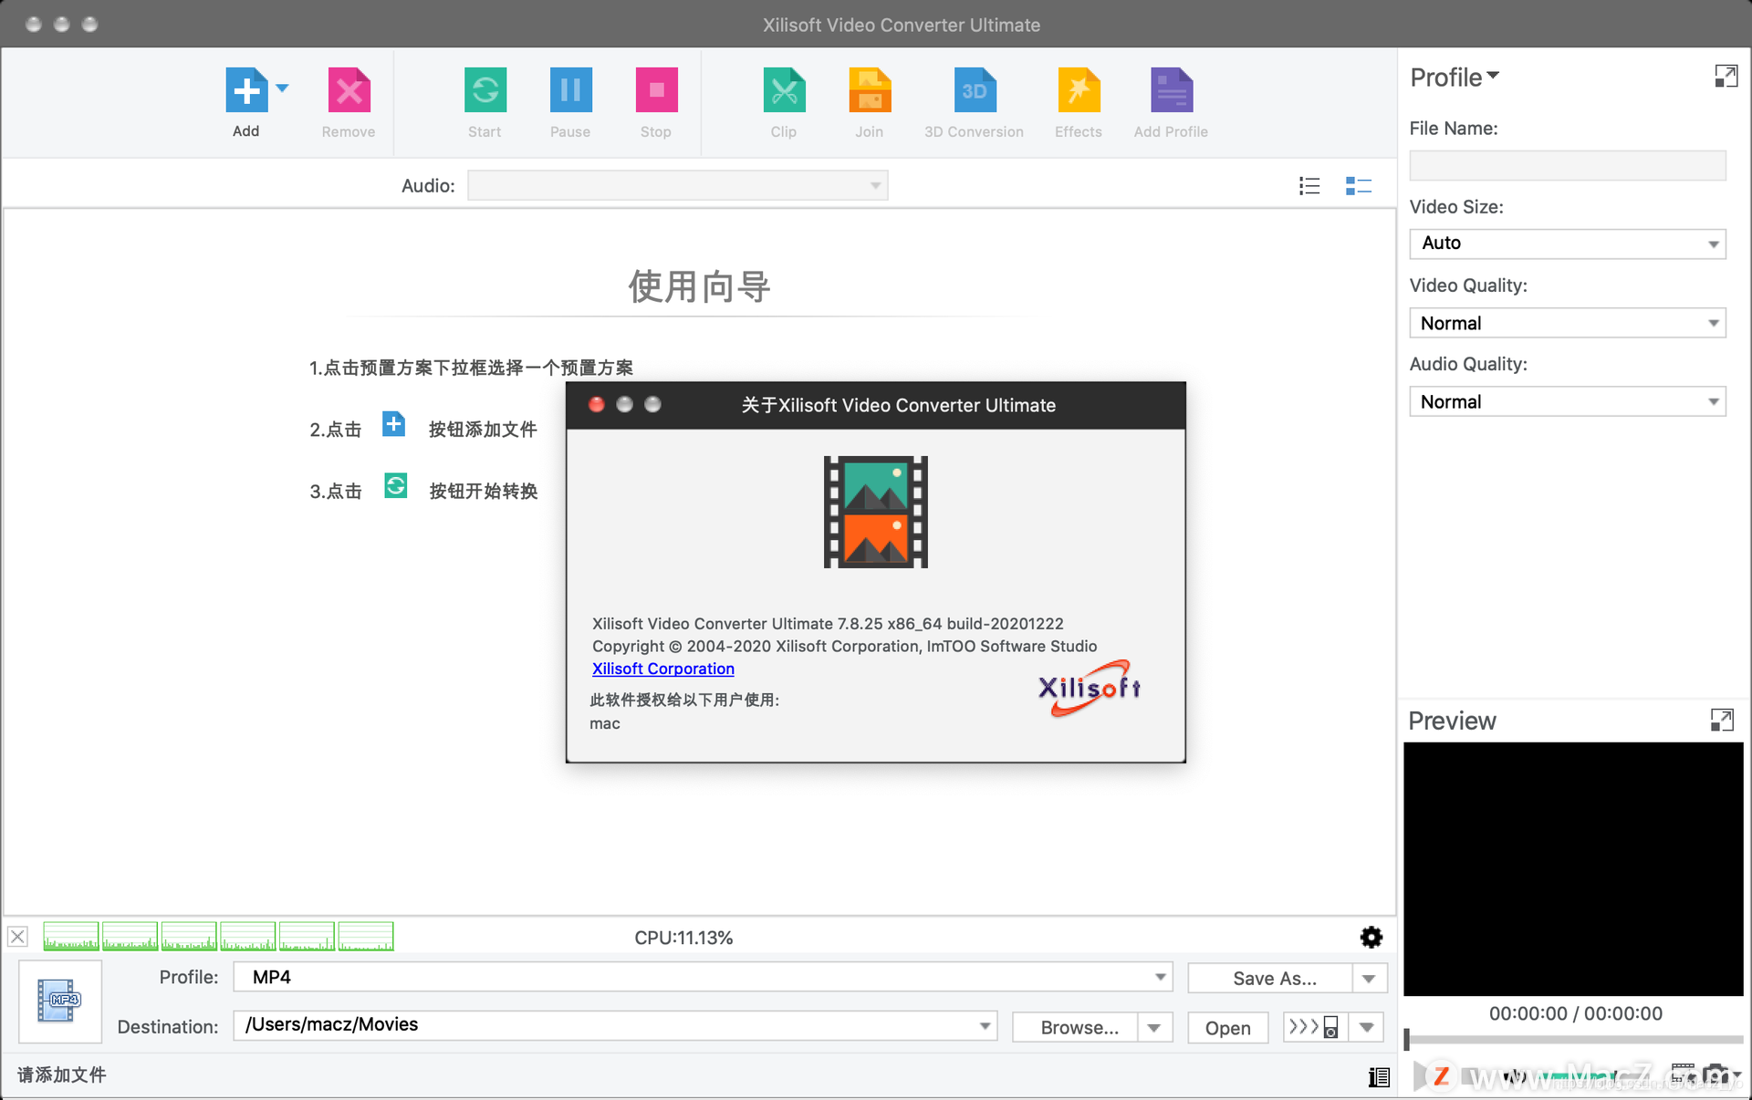The image size is (1752, 1100).
Task: Switch to simple list view icon
Action: [1309, 186]
